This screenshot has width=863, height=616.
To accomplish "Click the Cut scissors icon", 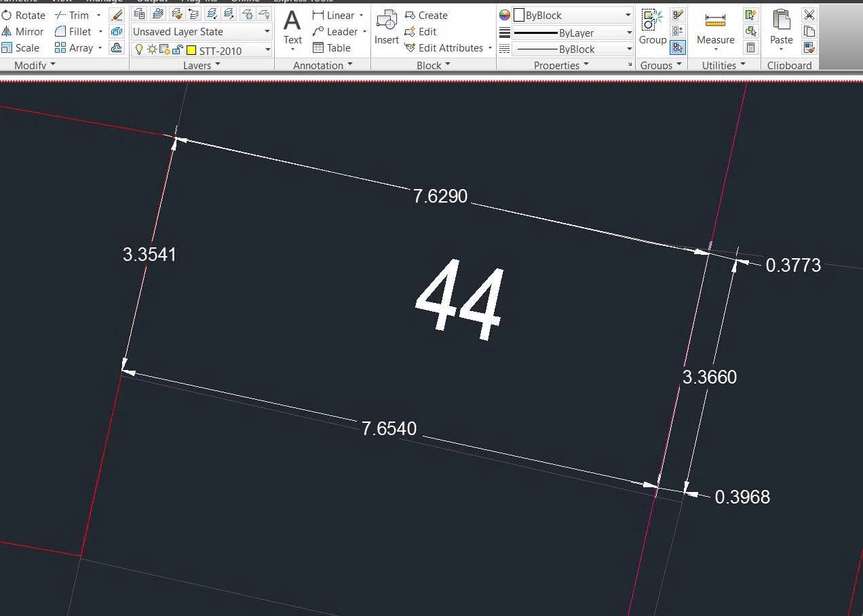I will tap(809, 15).
